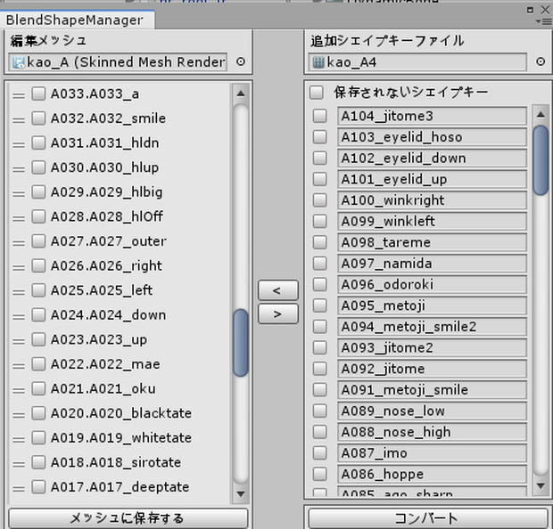Check the A100_winkright checkbox
Viewport: 553px width, 529px height.
[x=320, y=200]
